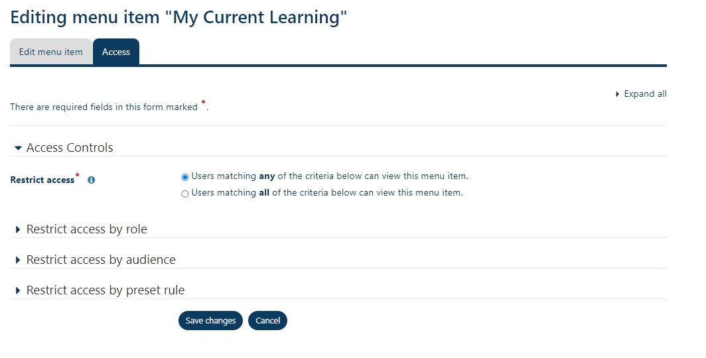Click the 'Users matching any' option label text
The image size is (706, 358).
coord(329,176)
